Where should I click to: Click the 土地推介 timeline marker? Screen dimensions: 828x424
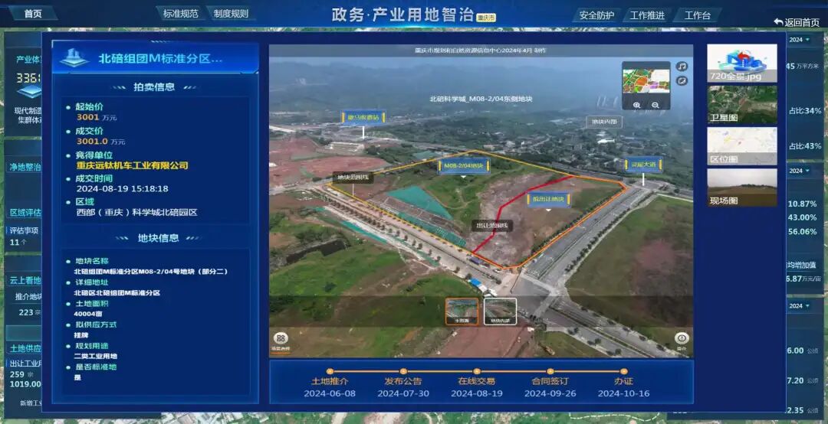tap(330, 371)
